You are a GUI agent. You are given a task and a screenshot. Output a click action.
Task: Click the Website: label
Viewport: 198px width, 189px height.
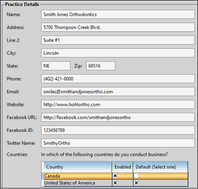click(x=16, y=105)
